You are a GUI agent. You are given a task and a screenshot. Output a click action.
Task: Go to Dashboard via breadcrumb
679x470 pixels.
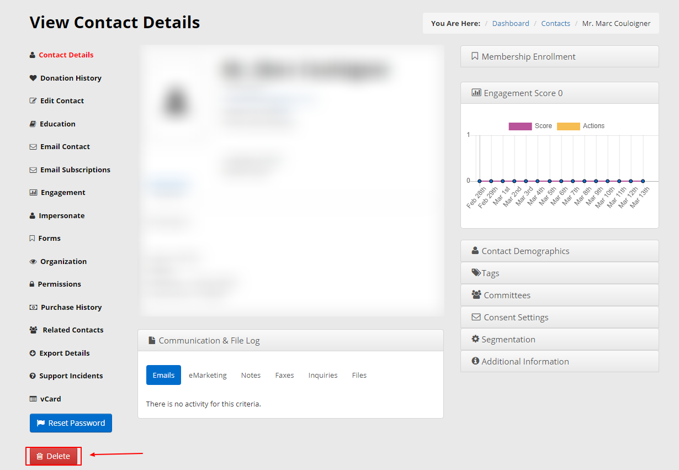[510, 23]
